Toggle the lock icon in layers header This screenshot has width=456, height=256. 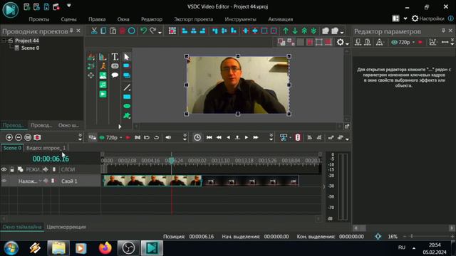12,169
